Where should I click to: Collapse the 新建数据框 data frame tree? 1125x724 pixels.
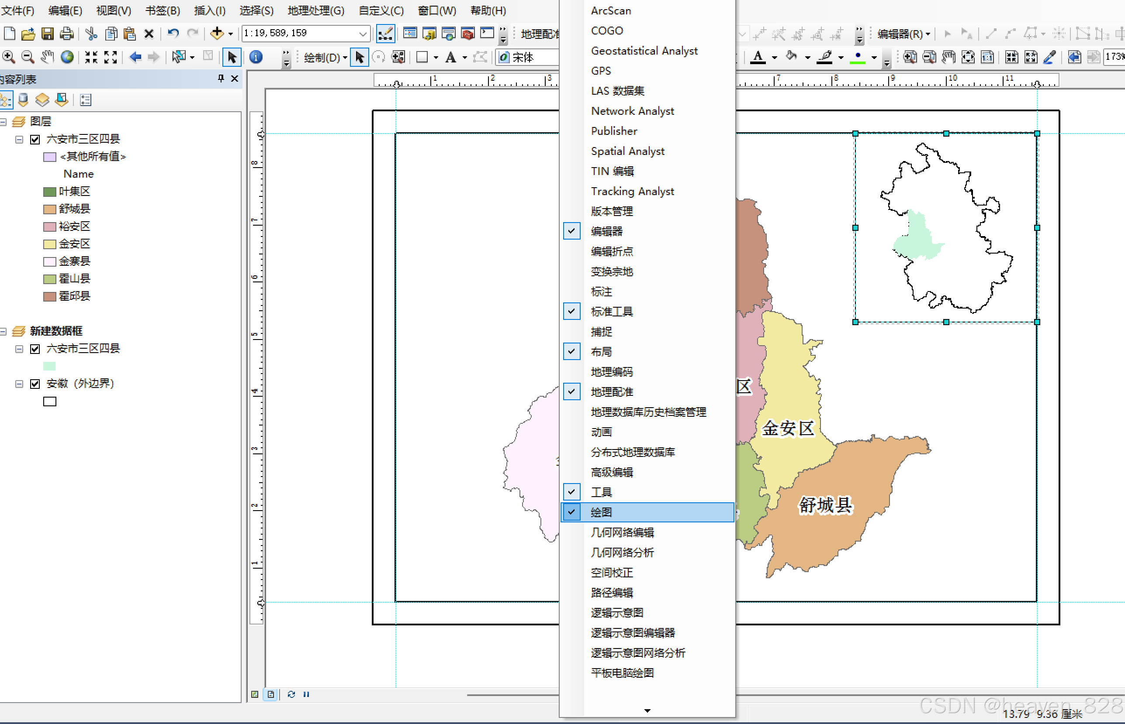(x=3, y=331)
